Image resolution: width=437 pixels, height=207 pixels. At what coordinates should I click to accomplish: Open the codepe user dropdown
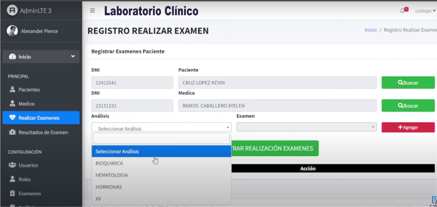click(425, 11)
